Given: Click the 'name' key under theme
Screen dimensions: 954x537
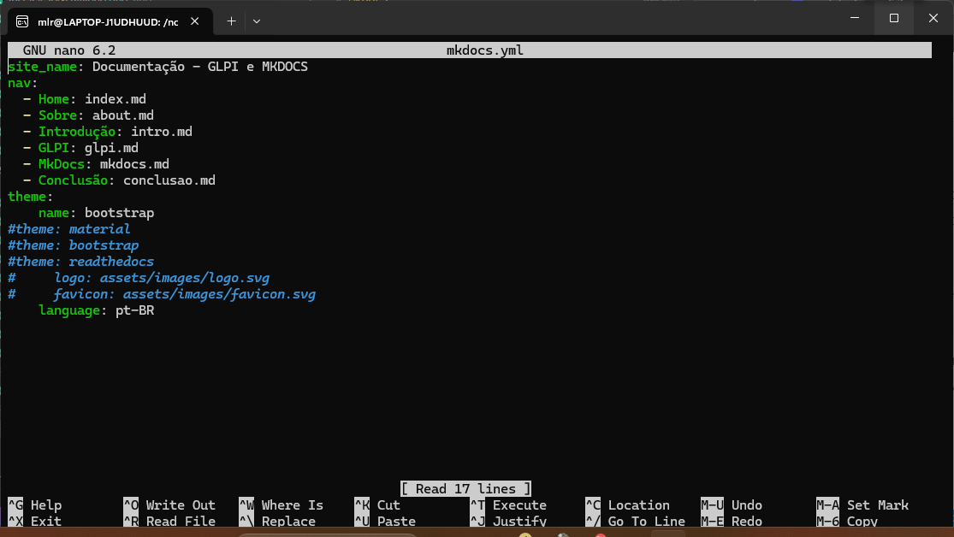Looking at the screenshot, I should point(54,213).
